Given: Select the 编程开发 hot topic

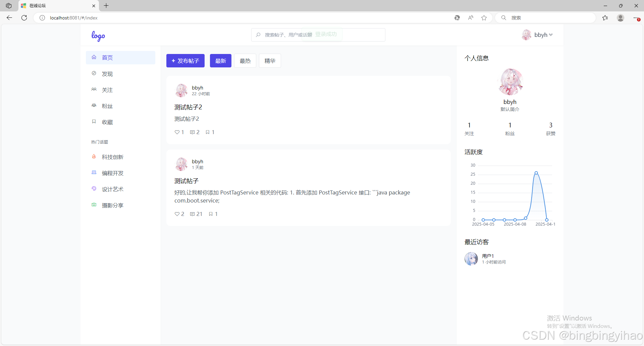Looking at the screenshot, I should tap(120, 173).
